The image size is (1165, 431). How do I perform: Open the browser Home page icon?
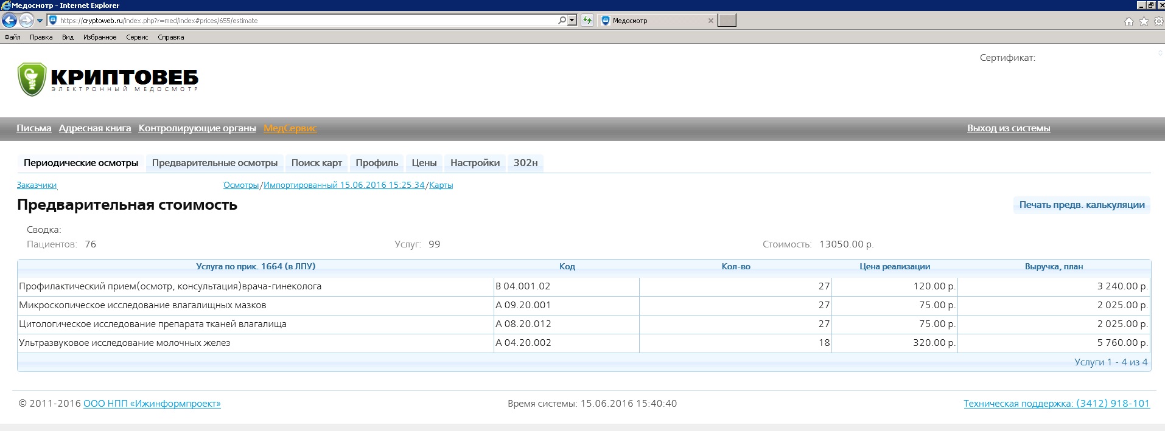(x=1128, y=22)
